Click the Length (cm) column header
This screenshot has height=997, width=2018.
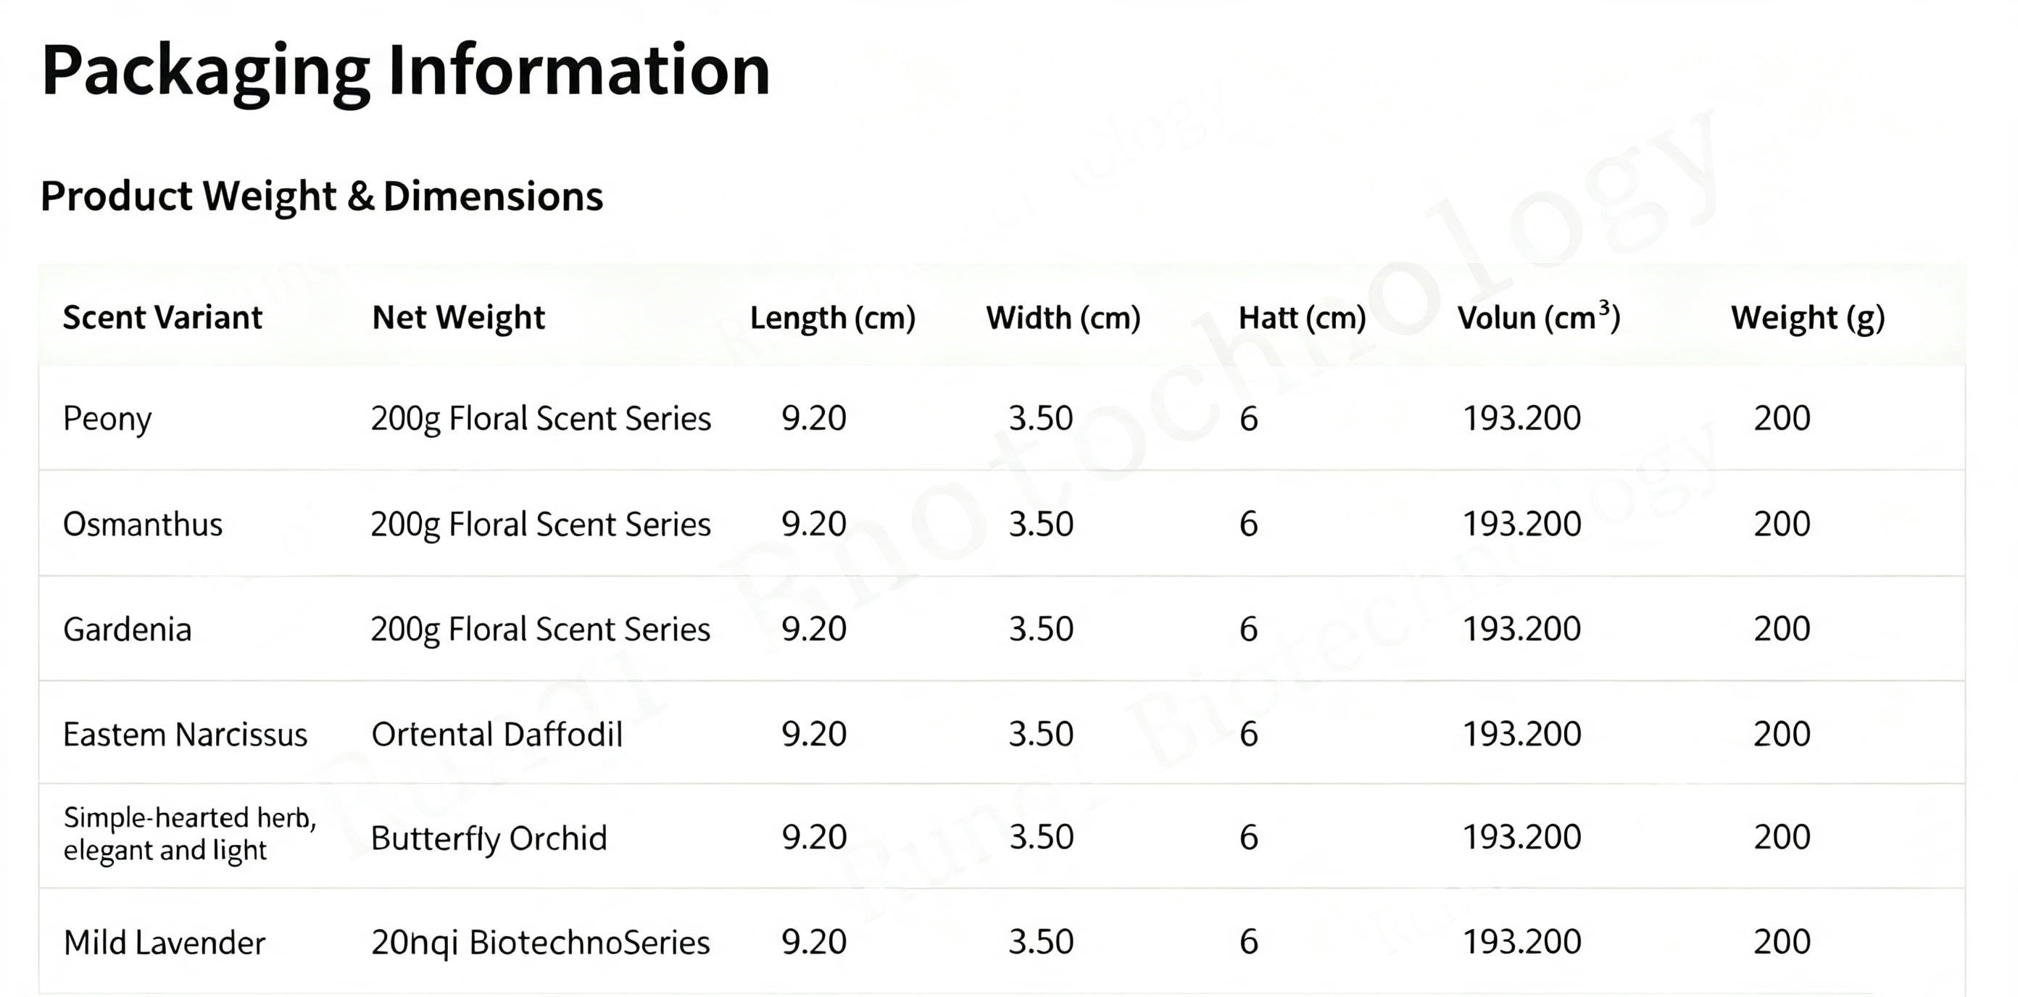(833, 318)
